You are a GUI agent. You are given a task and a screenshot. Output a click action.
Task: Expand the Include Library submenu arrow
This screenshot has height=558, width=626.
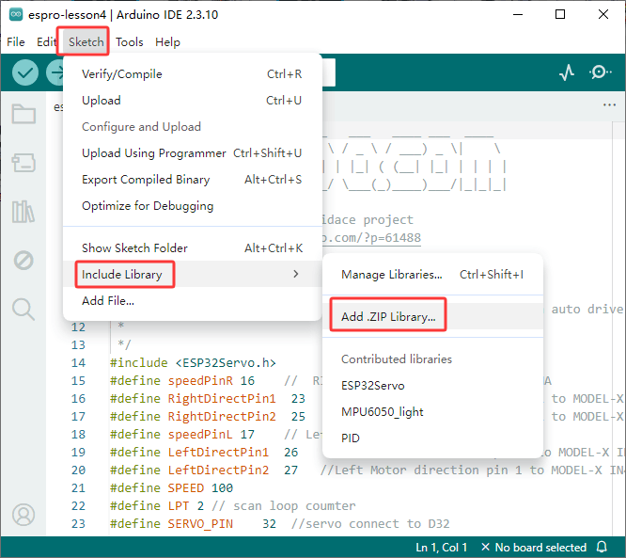296,274
